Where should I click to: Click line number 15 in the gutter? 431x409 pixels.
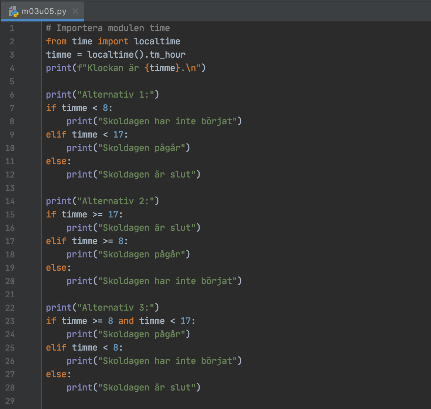point(10,214)
